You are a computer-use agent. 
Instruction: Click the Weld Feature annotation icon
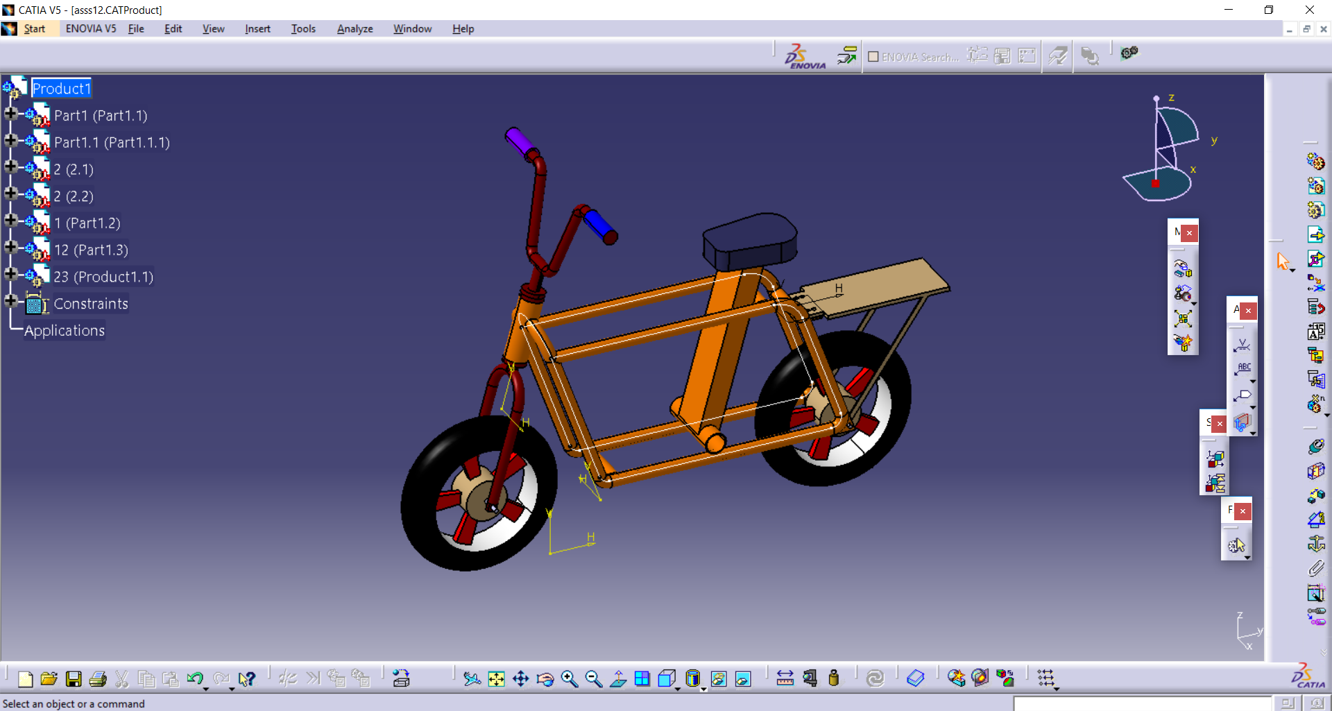[1242, 344]
